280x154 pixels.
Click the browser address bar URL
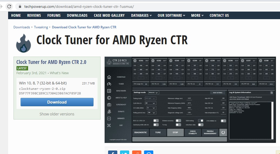point(79,6)
